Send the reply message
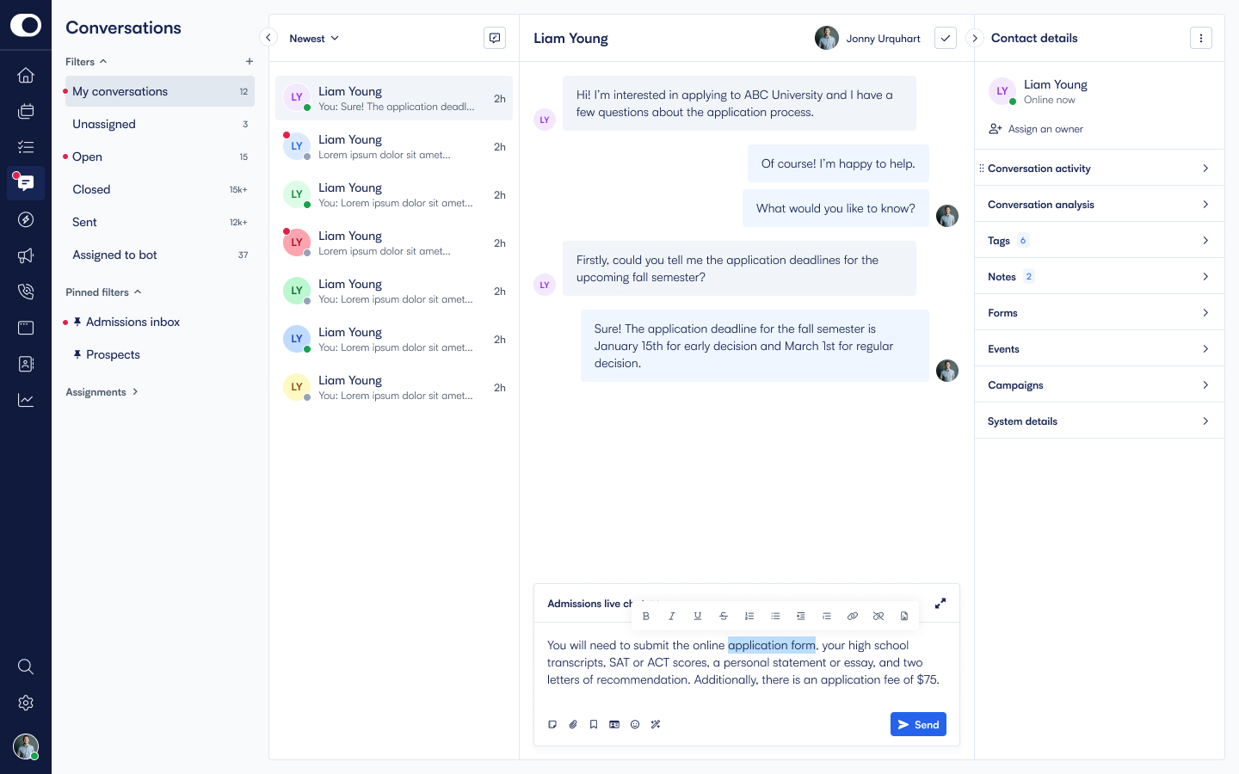The image size is (1239, 774). tap(918, 724)
